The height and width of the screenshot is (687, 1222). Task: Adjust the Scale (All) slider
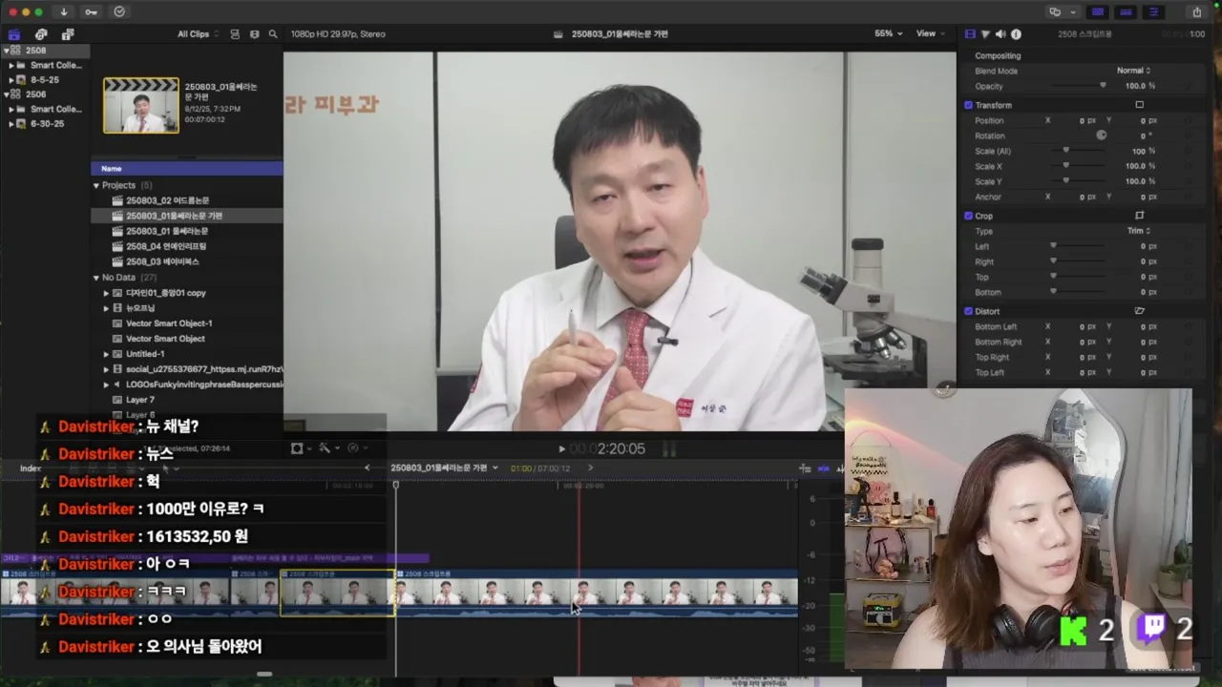click(1065, 151)
